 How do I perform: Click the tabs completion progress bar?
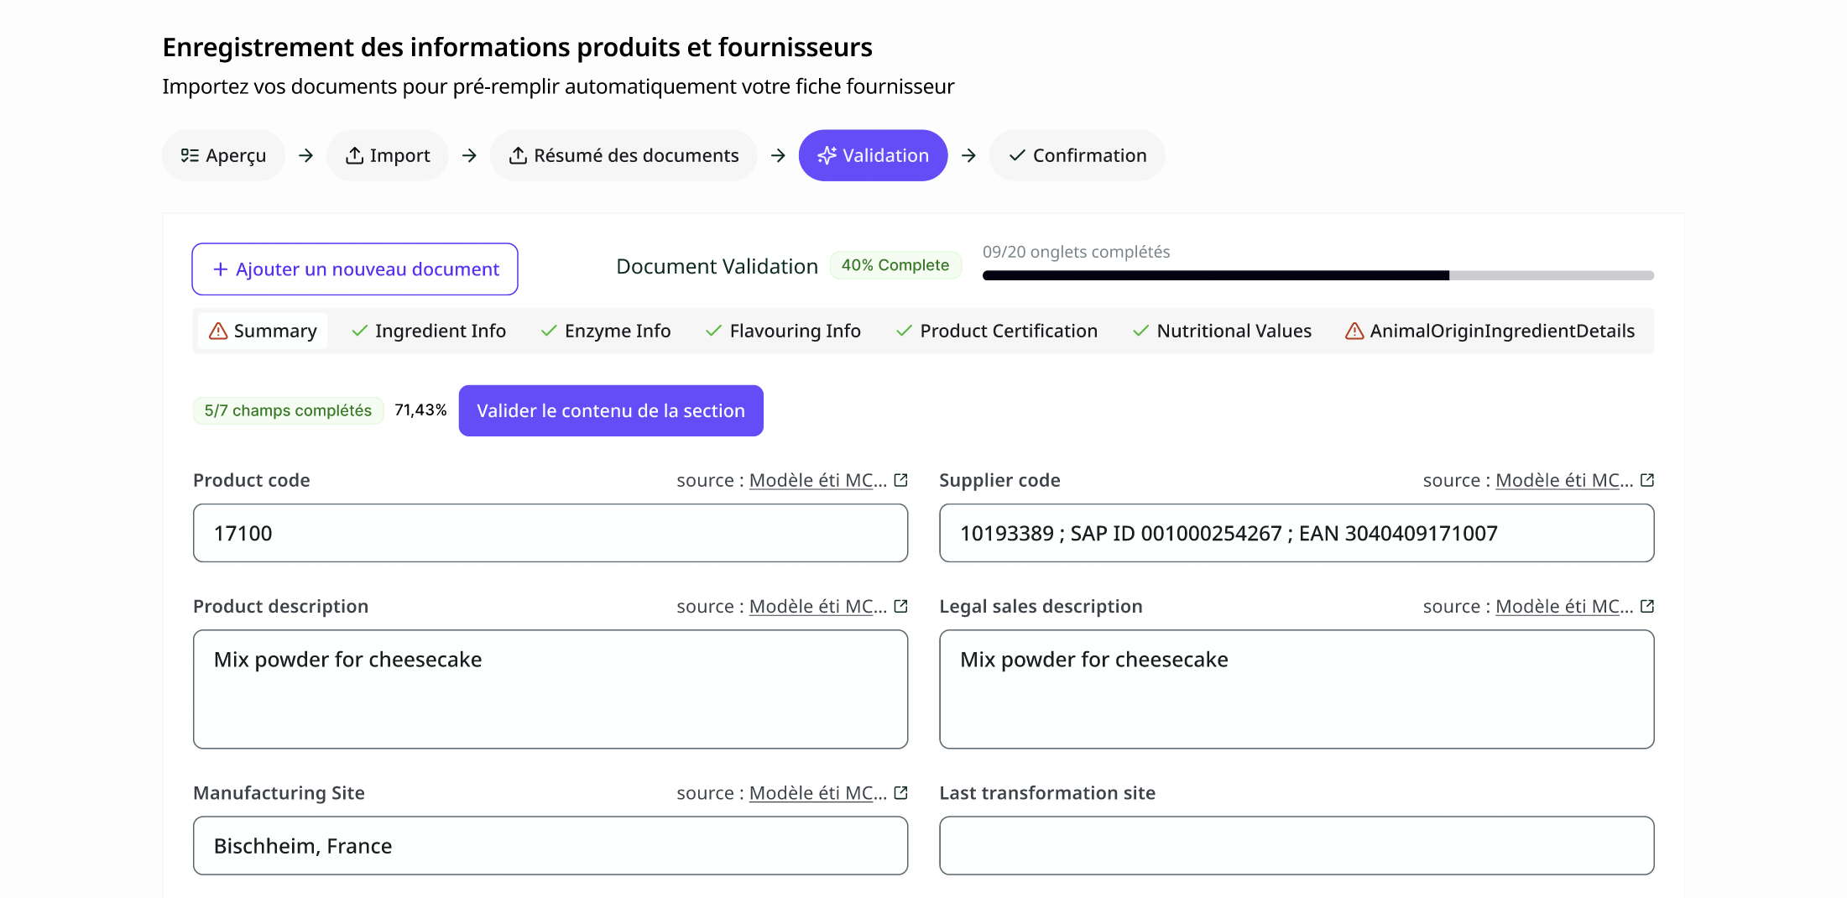[1317, 275]
